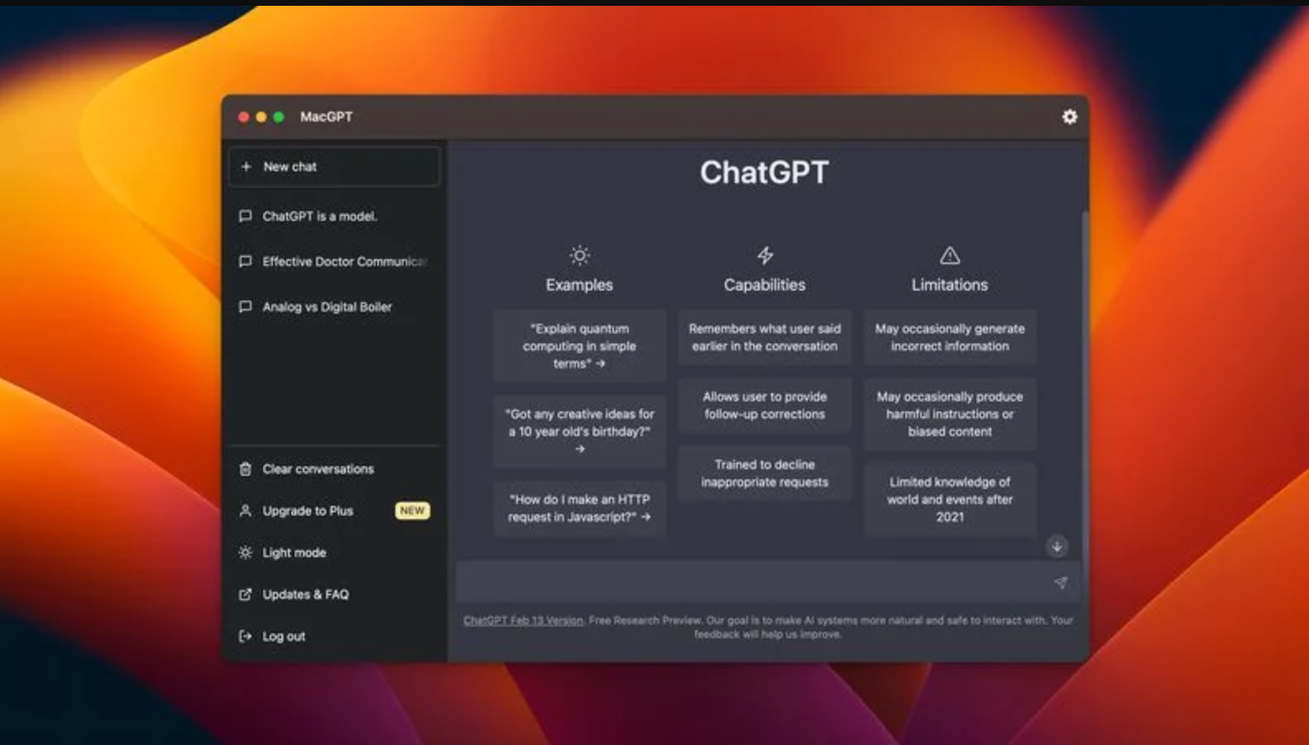The height and width of the screenshot is (745, 1309).
Task: Click chat bubble icon beside Effective Doctor Communication
Action: click(245, 262)
